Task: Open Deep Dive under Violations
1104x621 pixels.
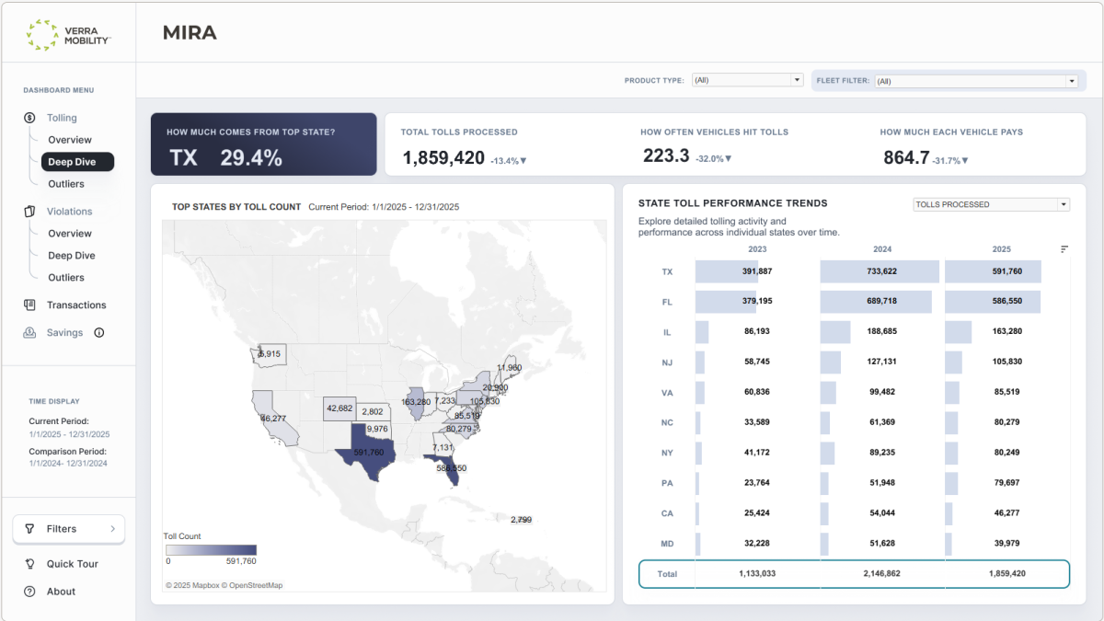Action: (x=72, y=256)
